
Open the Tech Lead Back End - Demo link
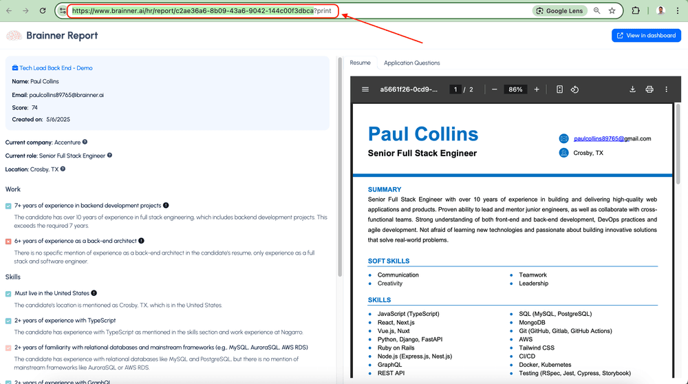[x=55, y=68]
